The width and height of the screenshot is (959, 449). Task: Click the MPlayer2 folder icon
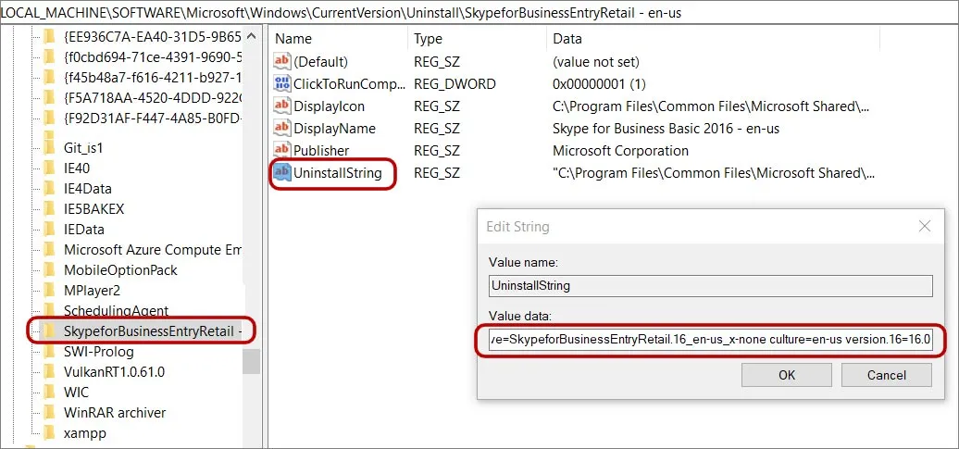pos(50,290)
